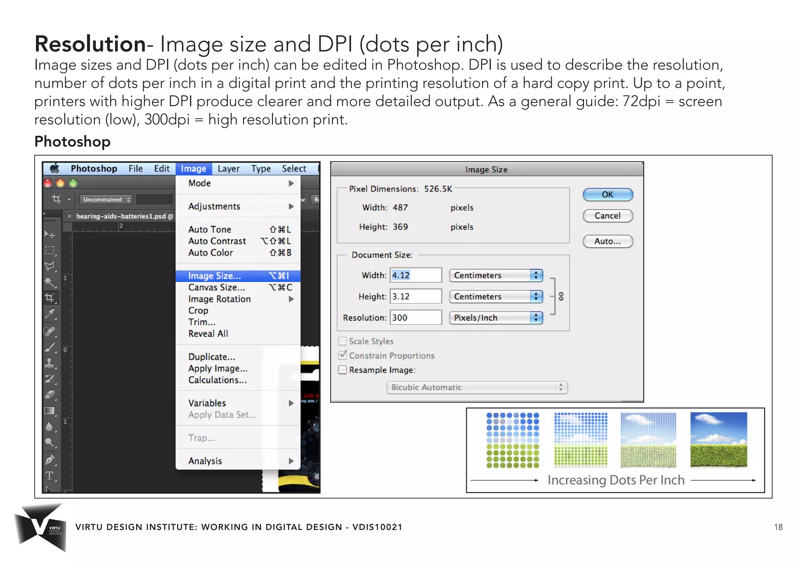Click OK in the Image Size dialog

[x=607, y=194]
